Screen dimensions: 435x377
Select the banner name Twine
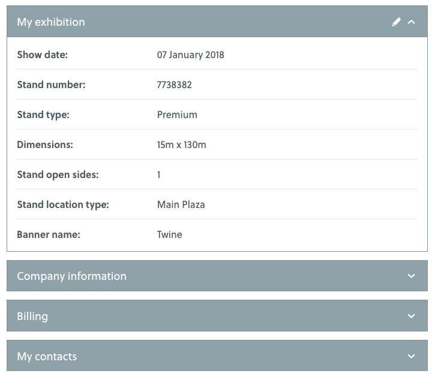click(169, 234)
